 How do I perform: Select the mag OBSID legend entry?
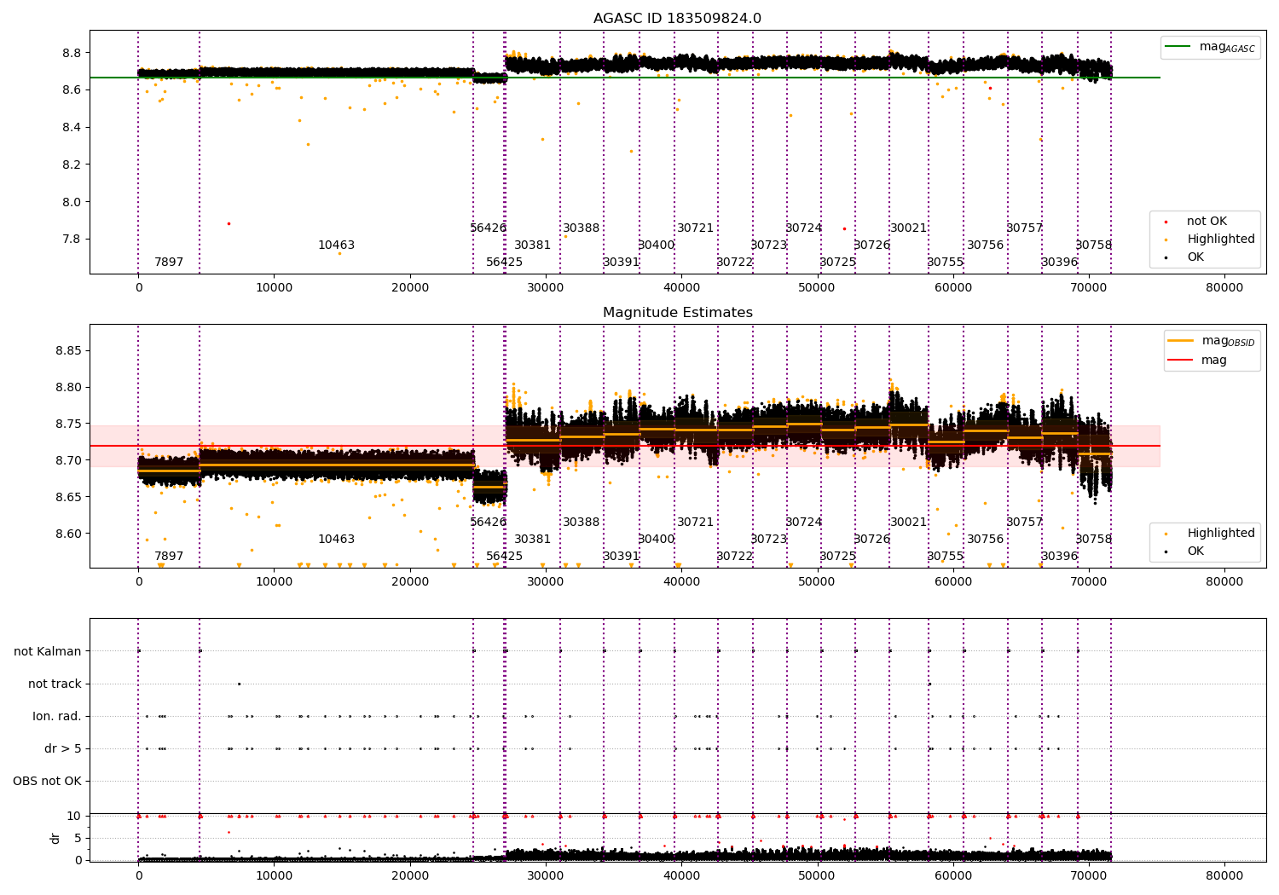point(1211,341)
